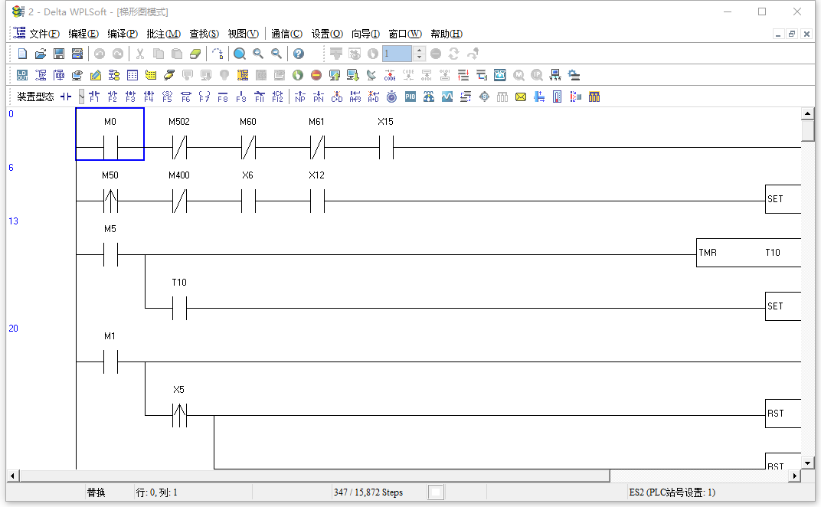Open the 设置(O) menu
This screenshot has width=821, height=507.
tap(327, 34)
